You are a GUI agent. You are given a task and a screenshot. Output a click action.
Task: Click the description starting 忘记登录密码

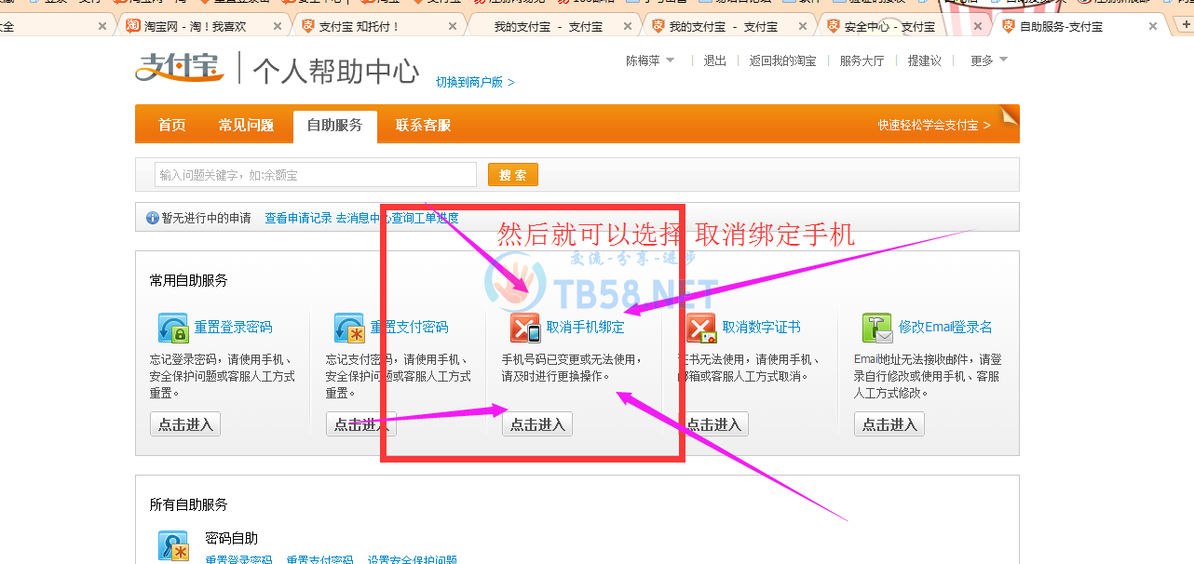tap(224, 376)
